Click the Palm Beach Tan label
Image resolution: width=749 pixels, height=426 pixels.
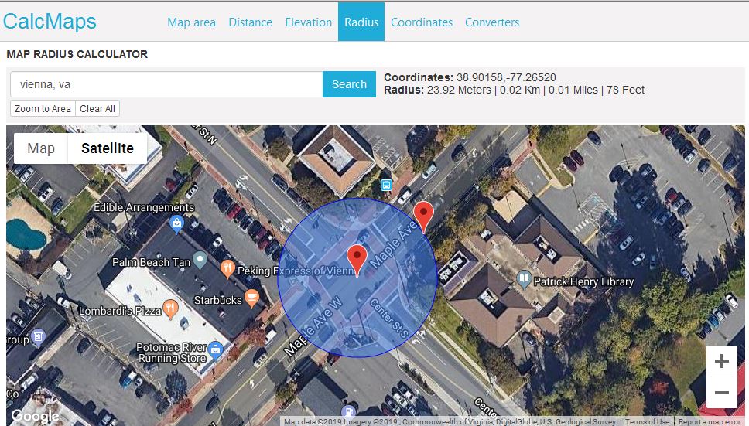tap(151, 262)
